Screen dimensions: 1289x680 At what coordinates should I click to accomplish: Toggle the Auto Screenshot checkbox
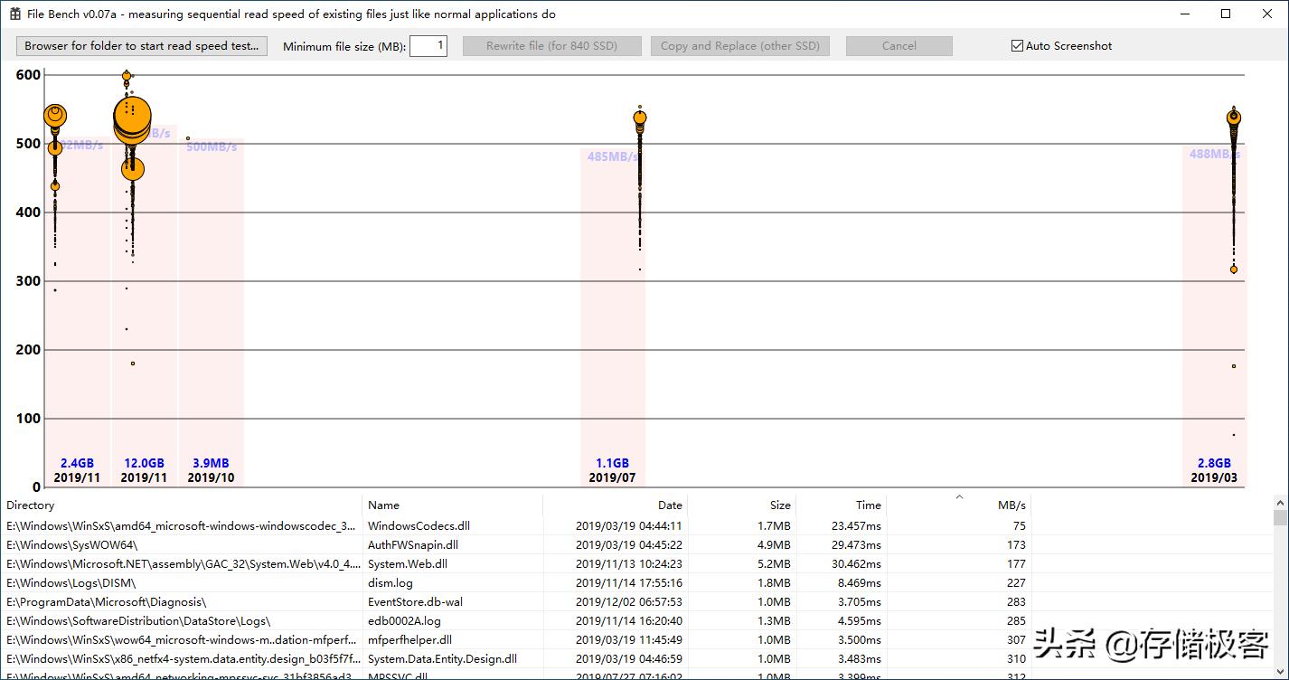(1017, 46)
